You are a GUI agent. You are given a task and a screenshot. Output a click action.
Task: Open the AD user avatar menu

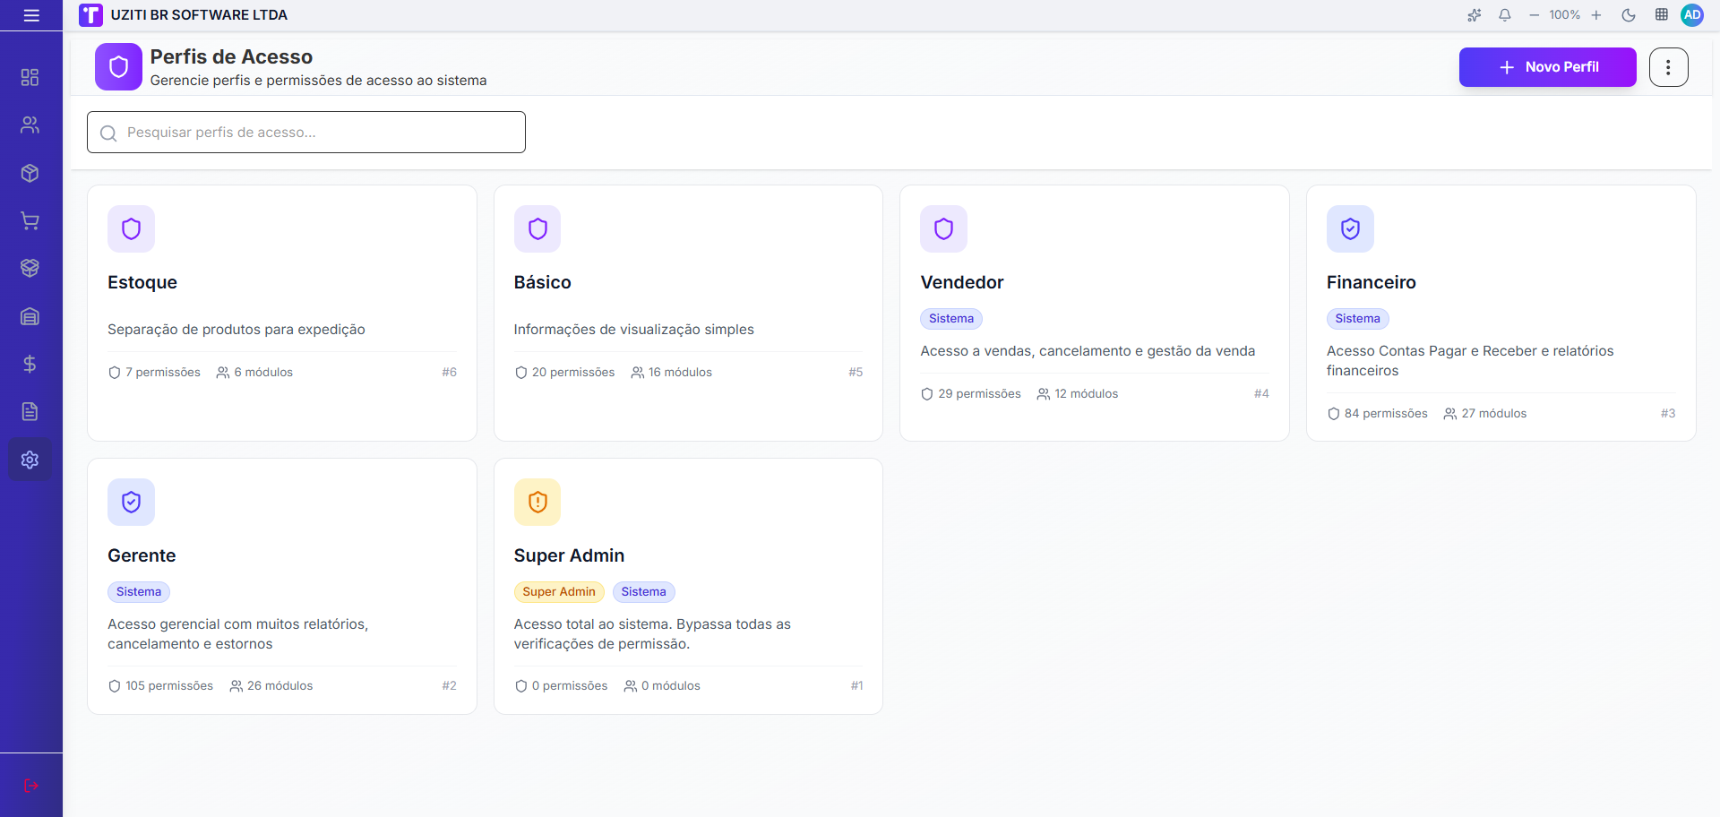point(1692,15)
